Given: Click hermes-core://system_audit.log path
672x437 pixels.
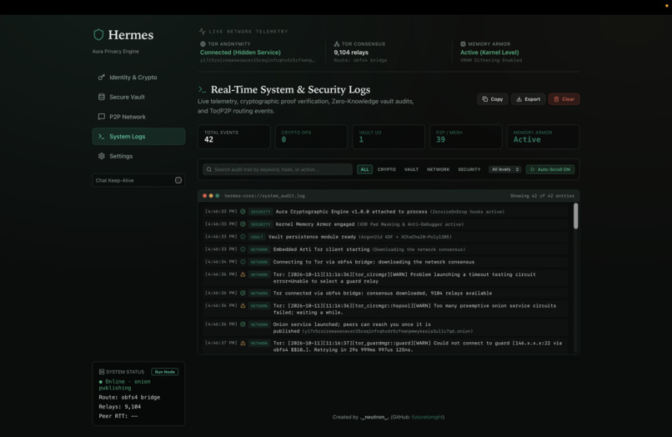Looking at the screenshot, I should click(x=265, y=195).
